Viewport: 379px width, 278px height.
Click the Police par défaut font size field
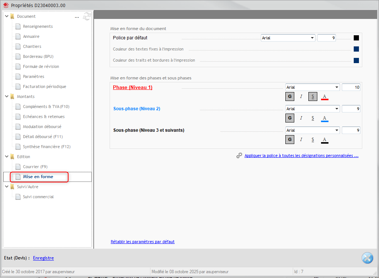326,38
